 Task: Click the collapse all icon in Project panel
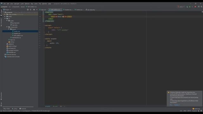(x=31, y=10)
